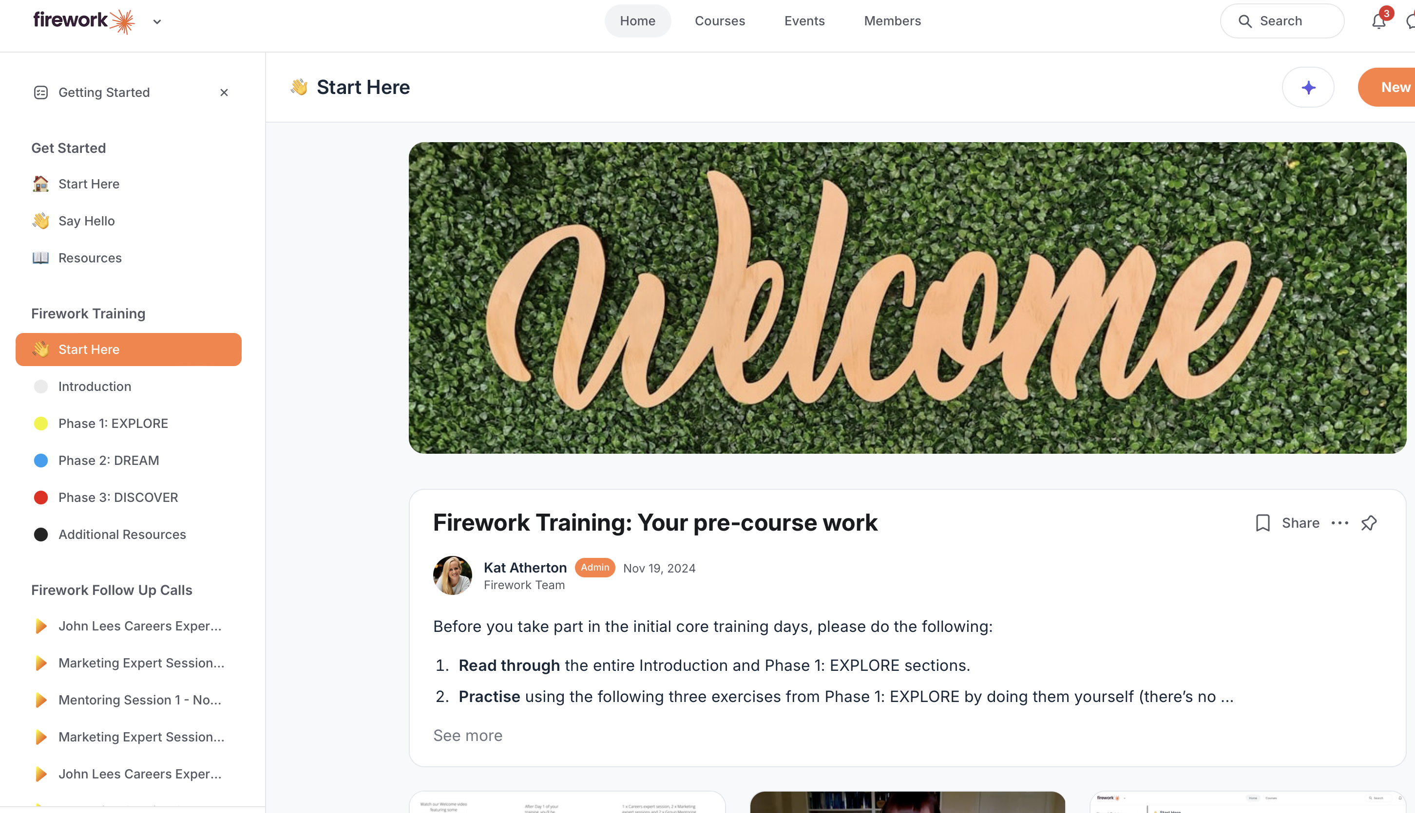Expand the post with See more
This screenshot has height=813, width=1415.
click(468, 736)
